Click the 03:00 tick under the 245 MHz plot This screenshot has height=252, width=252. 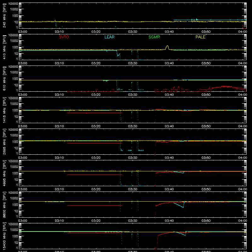click(x=22, y=32)
